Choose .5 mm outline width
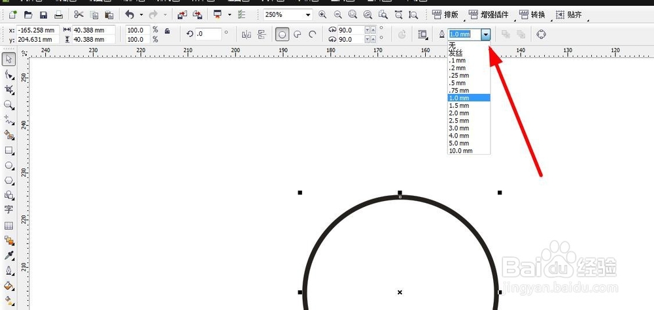This screenshot has width=654, height=310. click(469, 83)
